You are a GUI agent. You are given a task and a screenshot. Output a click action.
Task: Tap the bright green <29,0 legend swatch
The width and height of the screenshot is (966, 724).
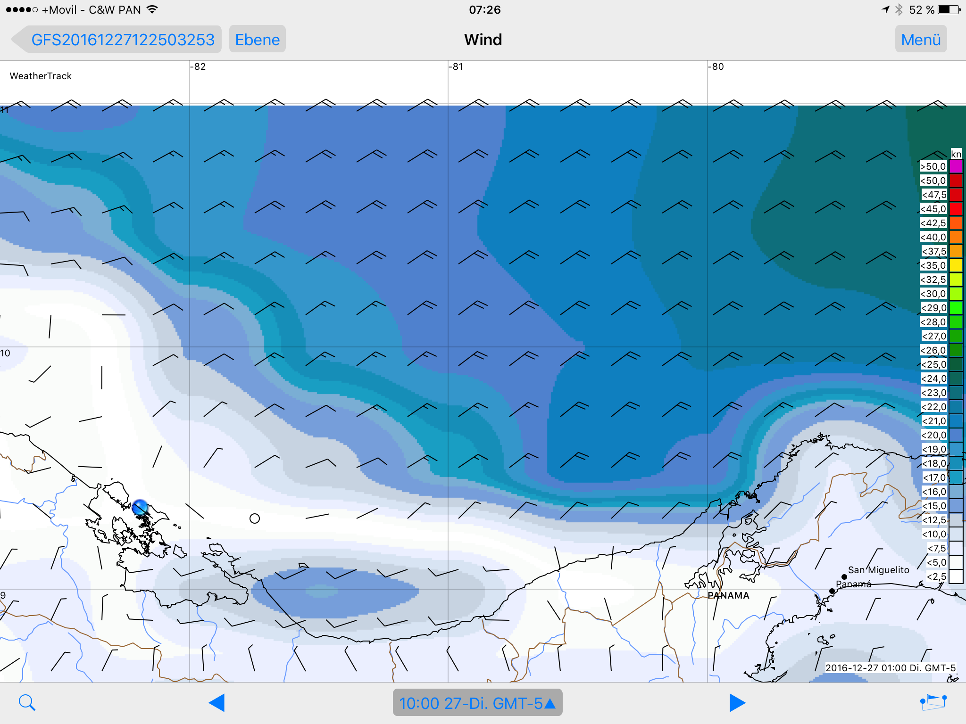click(956, 308)
